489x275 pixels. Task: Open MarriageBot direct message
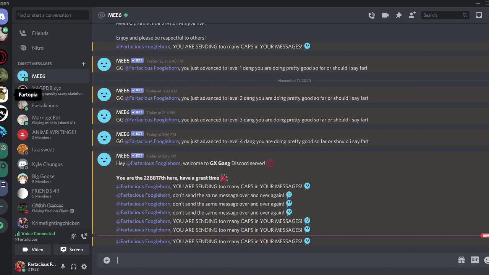pyautogui.click(x=52, y=120)
